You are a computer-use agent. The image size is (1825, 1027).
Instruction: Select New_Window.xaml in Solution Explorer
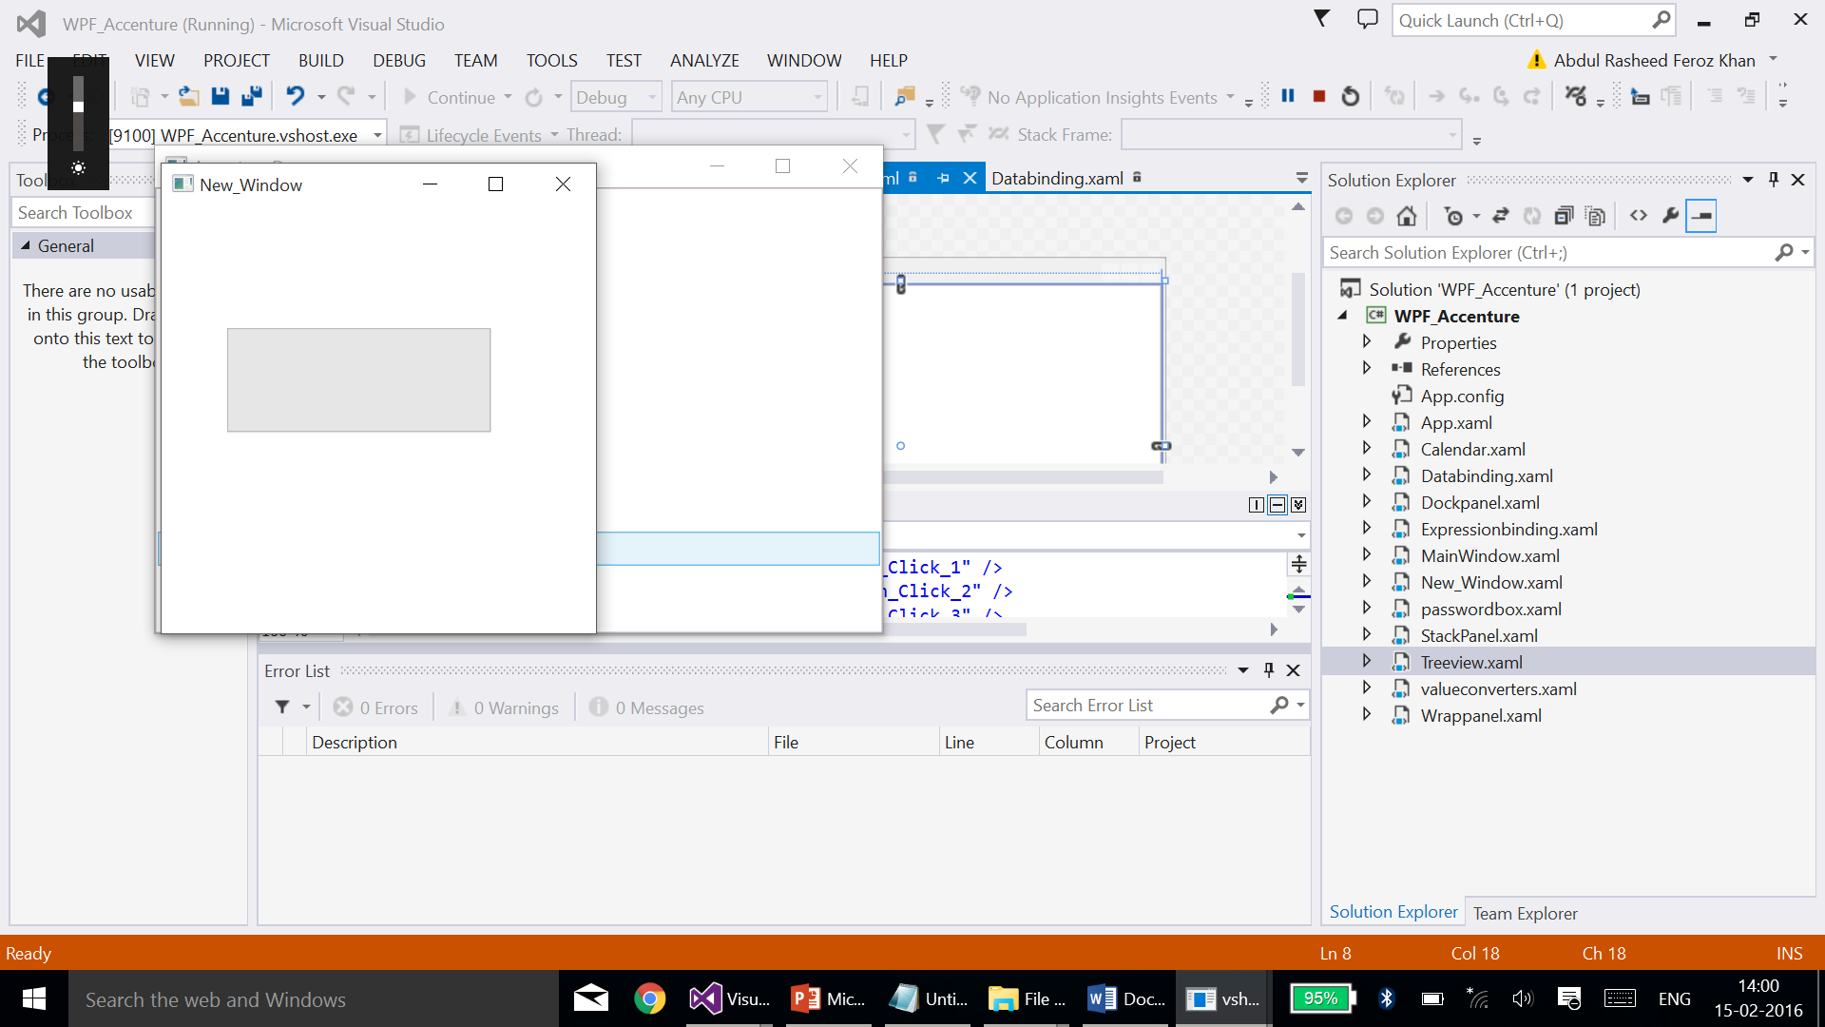pos(1490,582)
